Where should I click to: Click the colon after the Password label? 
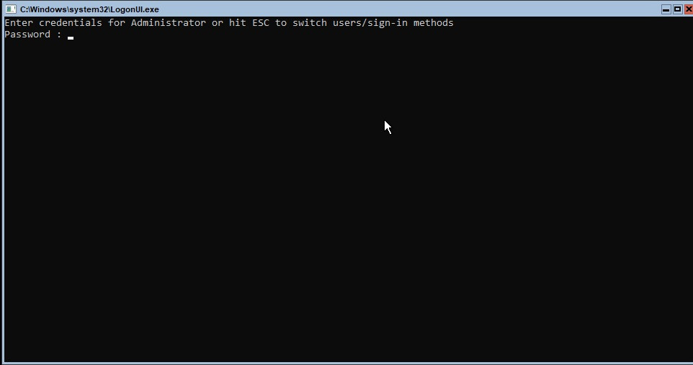pyautogui.click(x=59, y=35)
